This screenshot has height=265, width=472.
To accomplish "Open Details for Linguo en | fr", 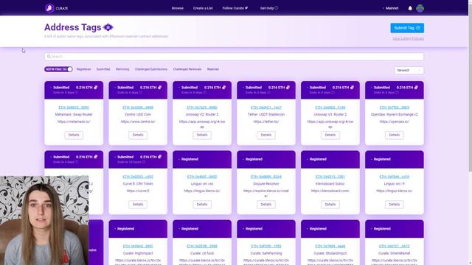I will point(395,205).
